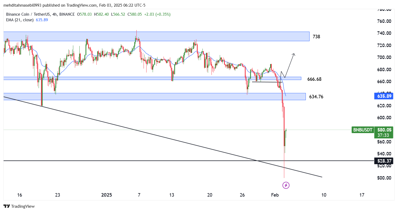Click the 560.00 price axis label
The width and height of the screenshot is (398, 212).
click(384, 142)
